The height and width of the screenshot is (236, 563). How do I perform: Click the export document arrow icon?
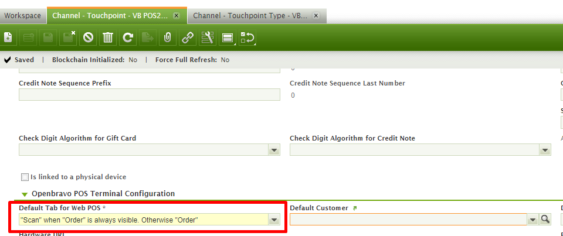tap(147, 37)
